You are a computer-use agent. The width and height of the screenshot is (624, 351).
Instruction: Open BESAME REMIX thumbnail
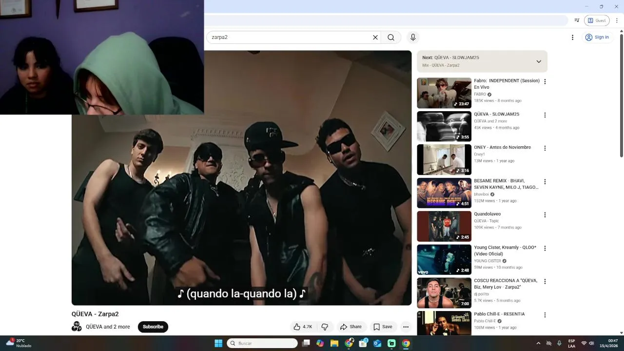(x=444, y=193)
